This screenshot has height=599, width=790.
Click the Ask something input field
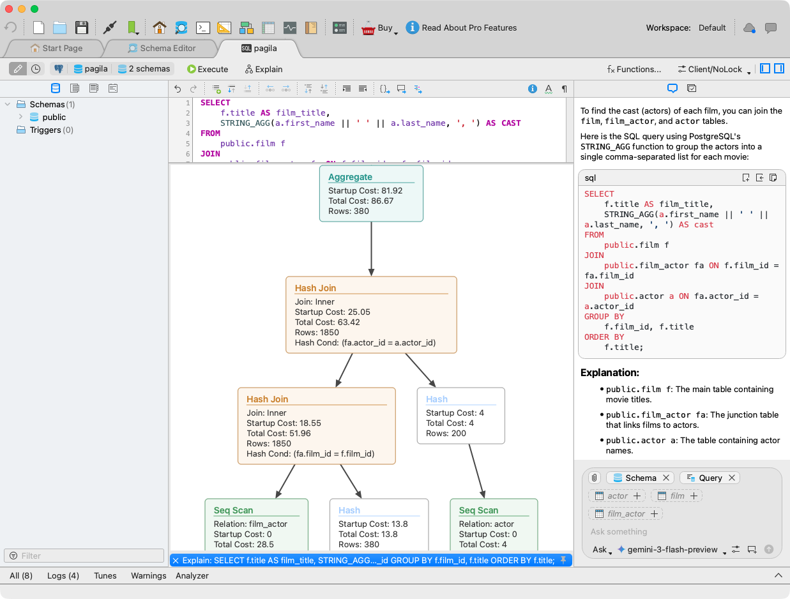[681, 531]
